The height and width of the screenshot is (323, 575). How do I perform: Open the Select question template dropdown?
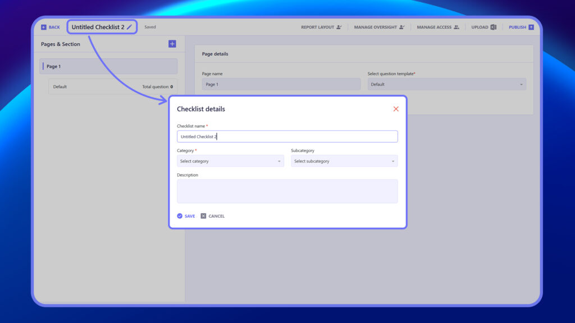[x=446, y=84]
